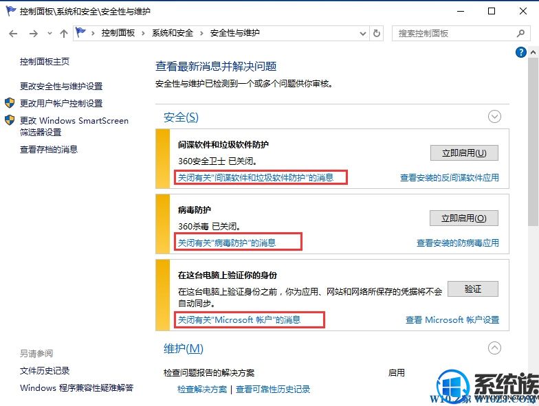The height and width of the screenshot is (406, 539).
Task: Click the 间谍软件和垃圾软件防护 heading text
Action: [223, 144]
